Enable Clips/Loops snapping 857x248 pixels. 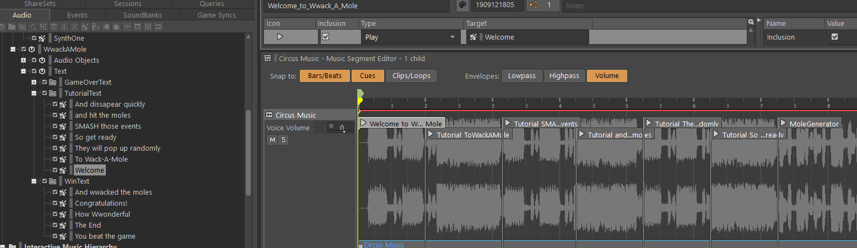(411, 76)
